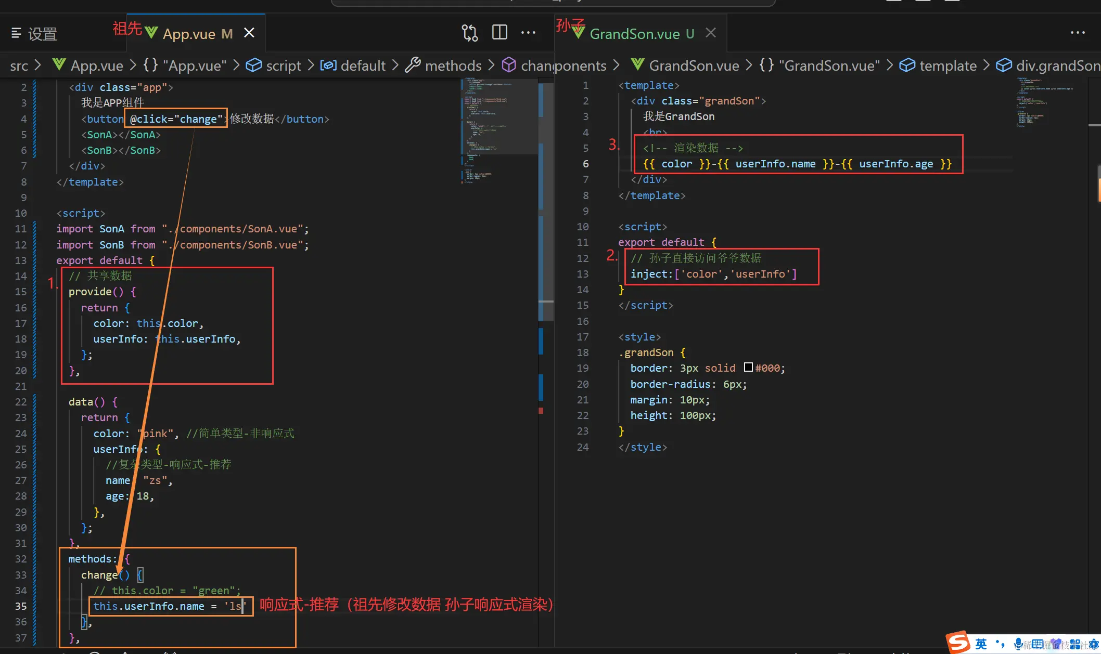The height and width of the screenshot is (654, 1101).
Task: Click the cube icon before div.grandSon breadcrumb
Action: [x=1004, y=65]
